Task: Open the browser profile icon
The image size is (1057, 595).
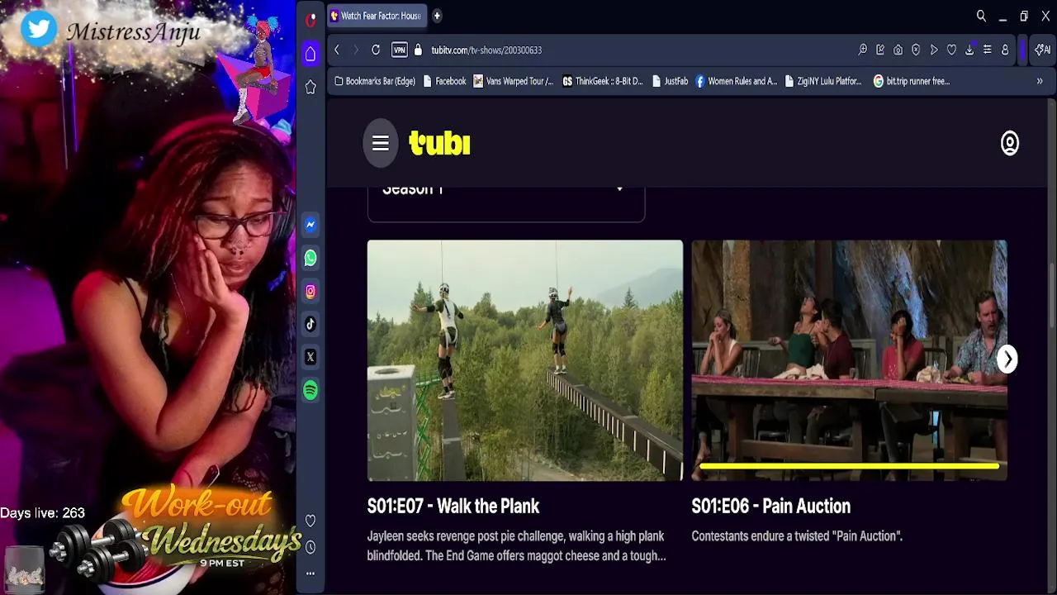Action: pyautogui.click(x=1005, y=50)
